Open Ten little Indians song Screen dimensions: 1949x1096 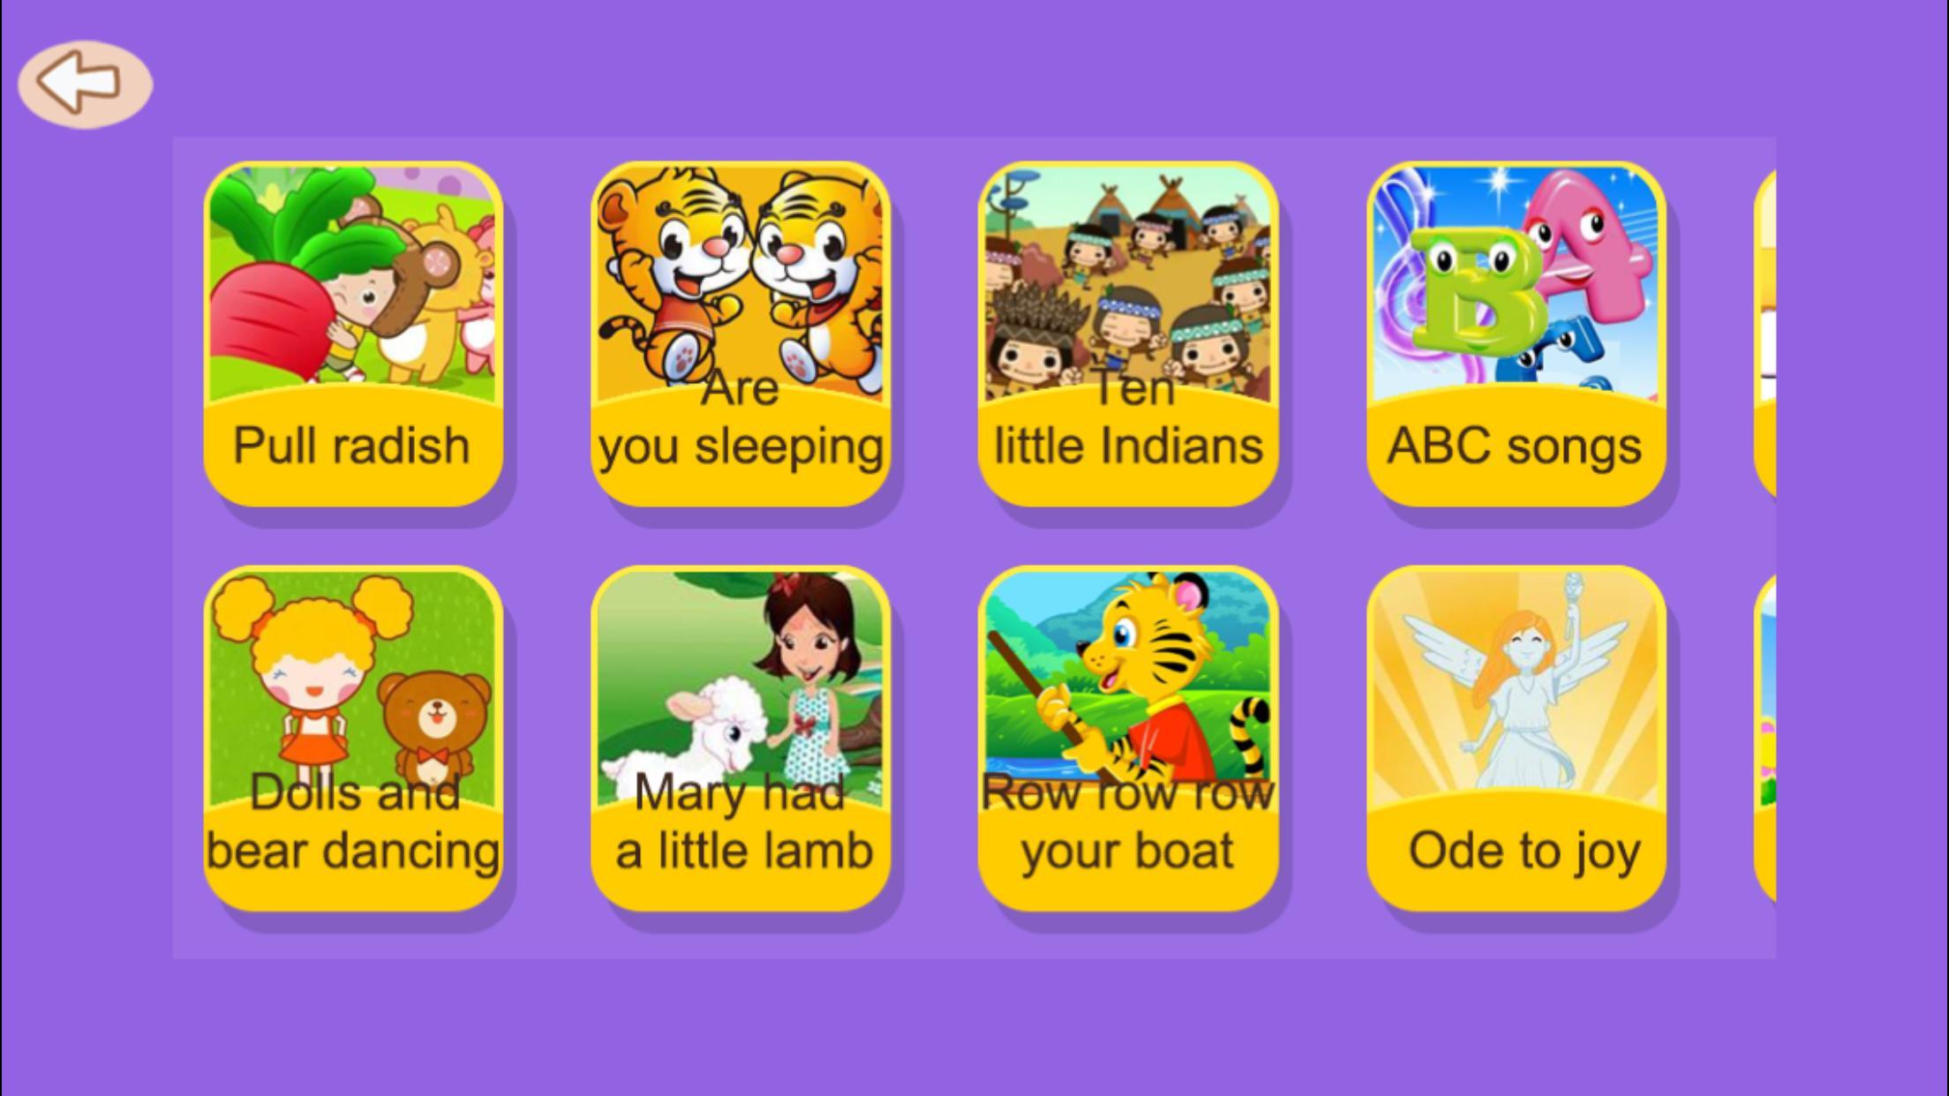tap(1128, 334)
